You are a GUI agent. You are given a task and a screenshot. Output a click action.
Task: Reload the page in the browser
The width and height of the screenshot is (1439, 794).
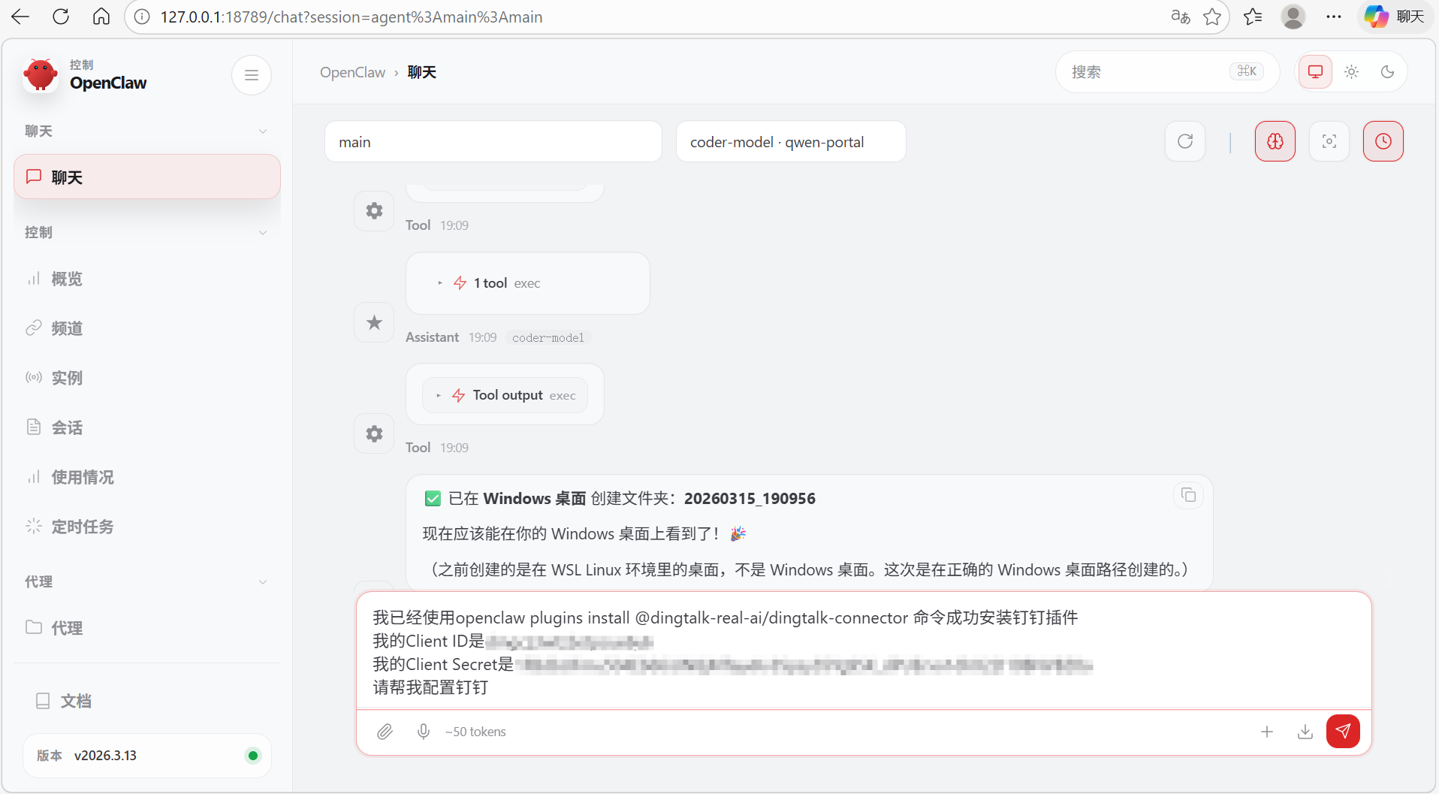[x=61, y=17]
